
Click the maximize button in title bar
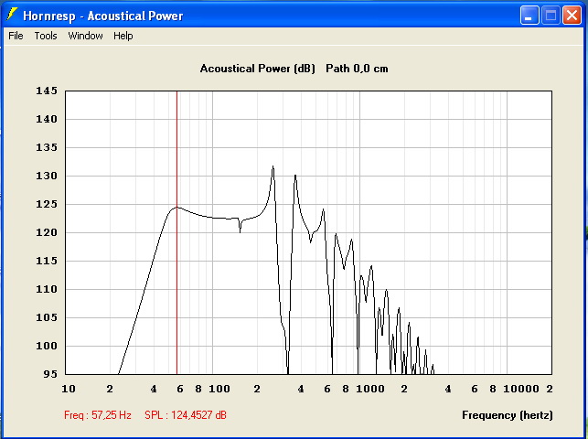tap(551, 16)
